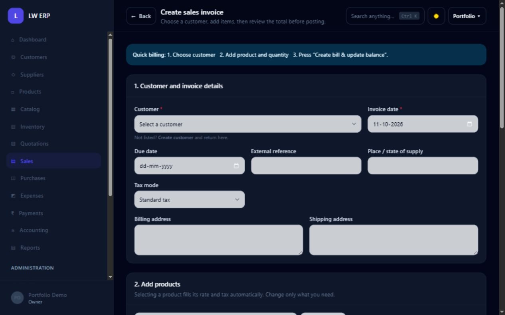Navigate to the Inventory menu item
This screenshot has height=315, width=505.
[53, 127]
